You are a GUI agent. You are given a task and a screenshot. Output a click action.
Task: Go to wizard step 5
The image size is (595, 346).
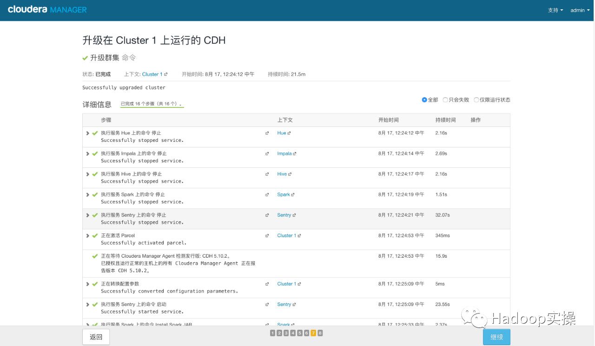click(300, 333)
